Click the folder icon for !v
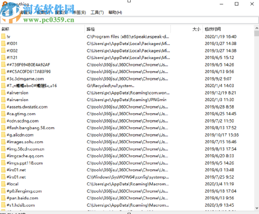 point(3,36)
